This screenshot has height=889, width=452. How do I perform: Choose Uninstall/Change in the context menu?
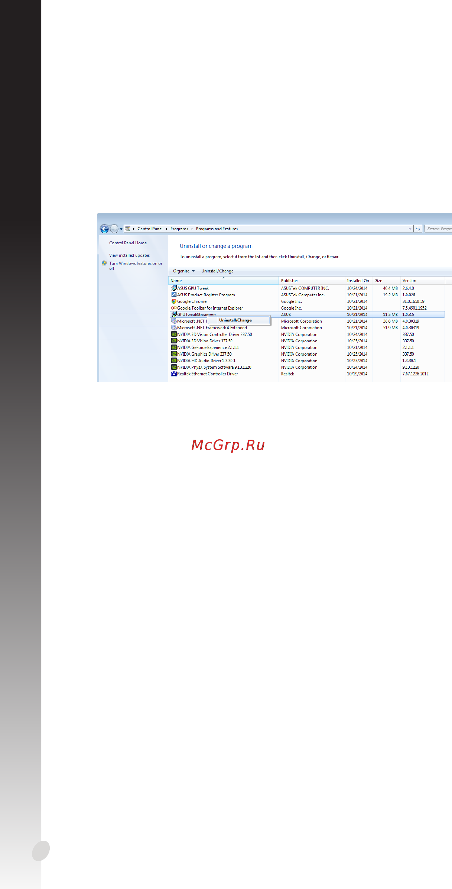coord(239,320)
